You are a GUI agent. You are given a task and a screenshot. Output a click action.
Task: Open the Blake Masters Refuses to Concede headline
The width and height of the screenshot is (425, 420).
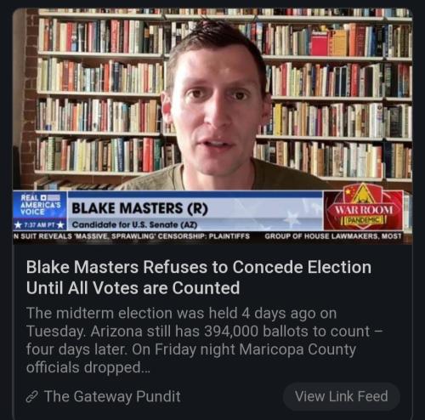tap(199, 277)
